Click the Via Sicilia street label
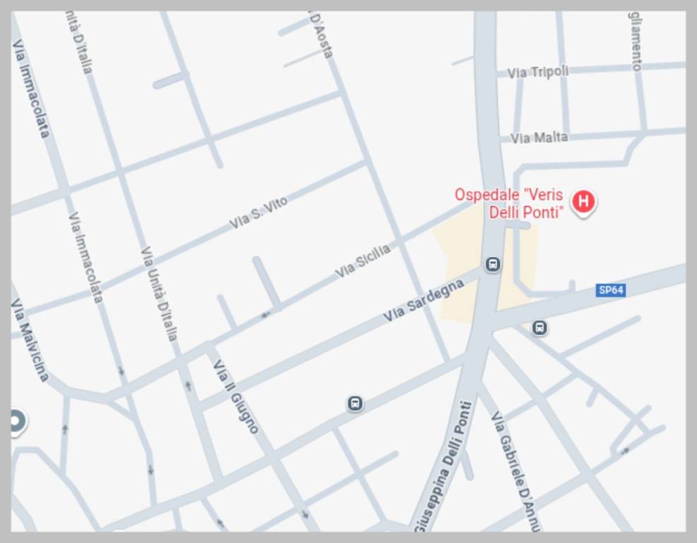 click(363, 261)
